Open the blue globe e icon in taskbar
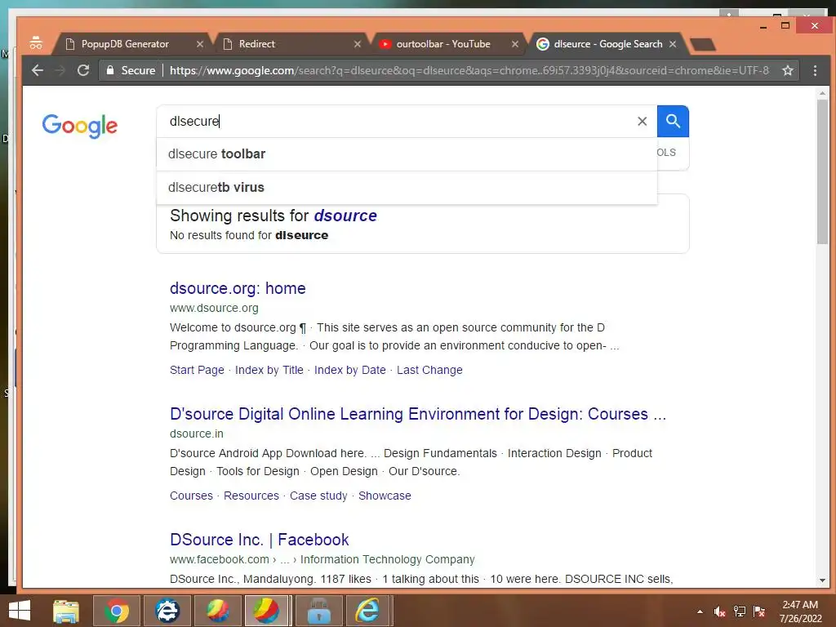This screenshot has height=627, width=836. [x=167, y=611]
